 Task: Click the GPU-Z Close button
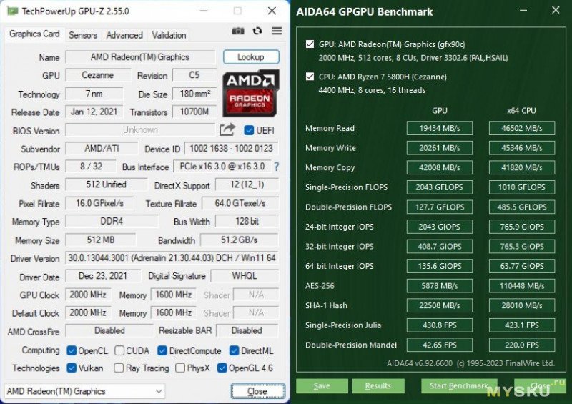point(258,391)
